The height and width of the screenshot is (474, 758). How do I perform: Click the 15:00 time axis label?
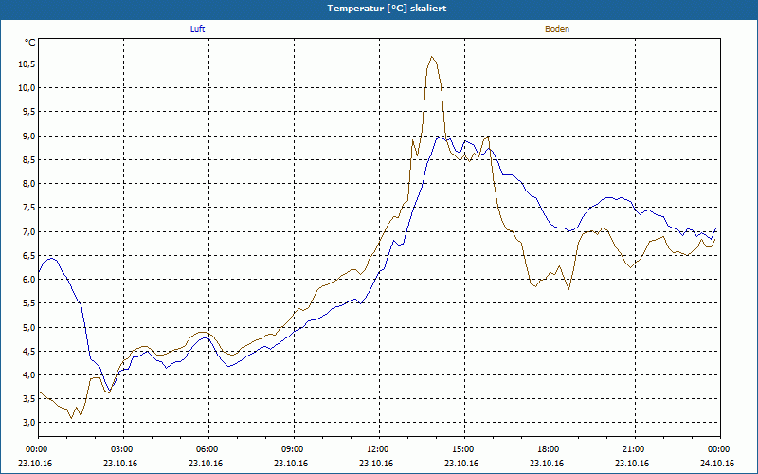pos(464,449)
